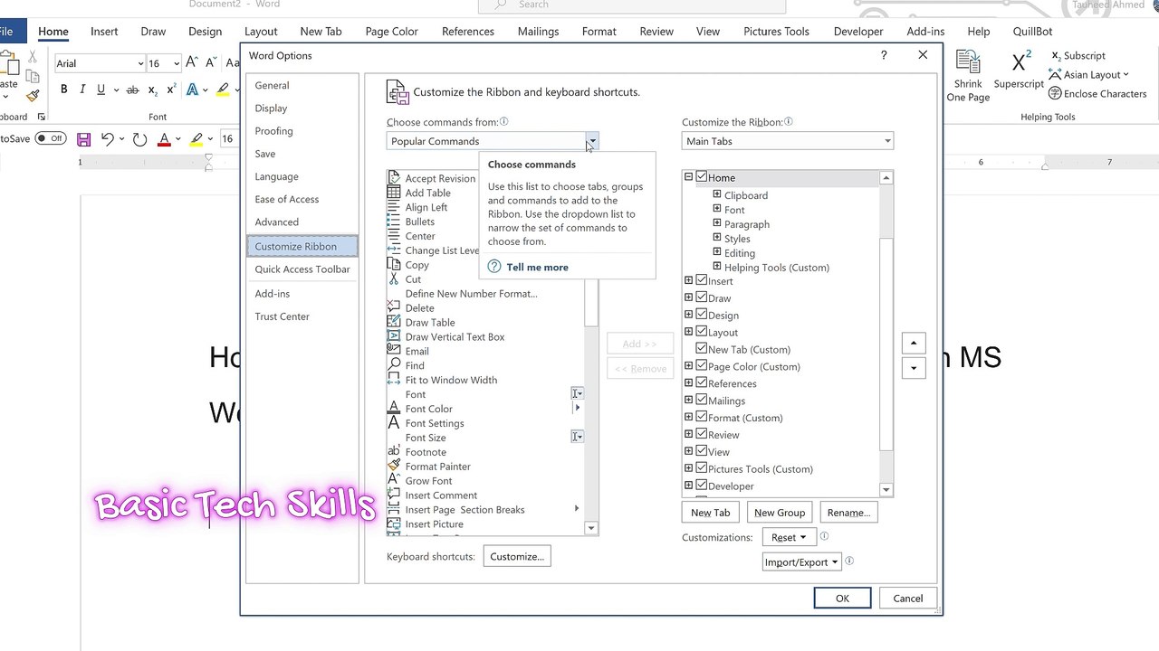Click the New Tab button
The image size is (1159, 651).
pos(710,513)
